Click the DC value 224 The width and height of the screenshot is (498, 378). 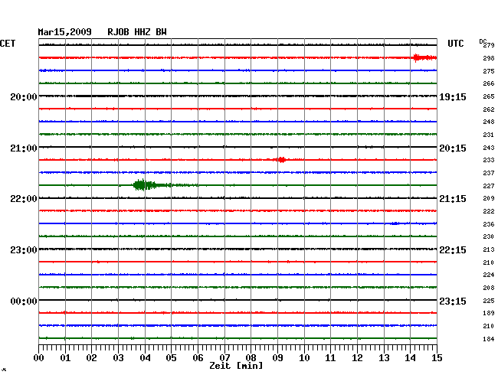coord(489,275)
